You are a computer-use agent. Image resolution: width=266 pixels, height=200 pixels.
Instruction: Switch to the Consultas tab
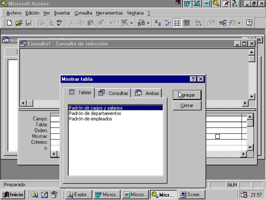[113, 93]
